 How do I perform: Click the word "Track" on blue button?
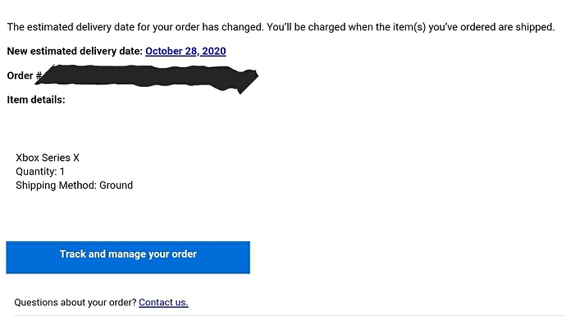coord(72,254)
